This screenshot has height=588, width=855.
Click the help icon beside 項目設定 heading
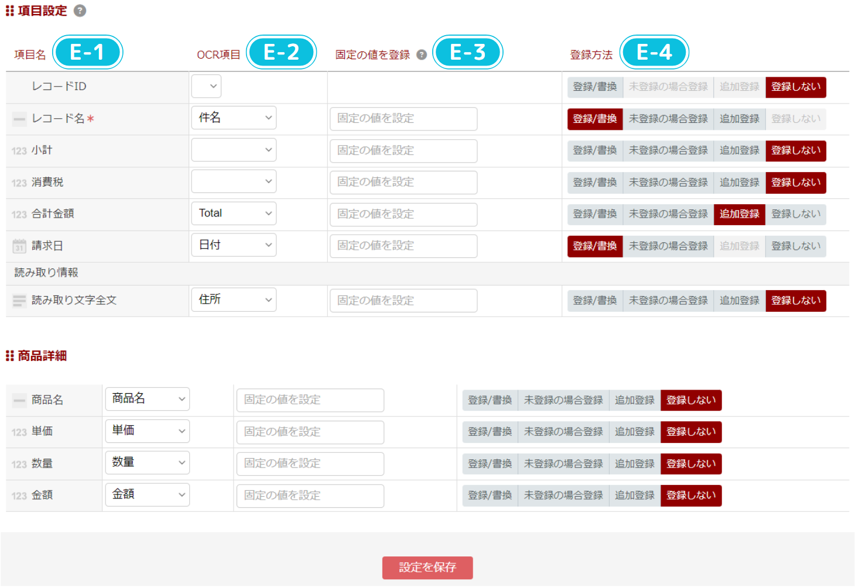coord(80,11)
